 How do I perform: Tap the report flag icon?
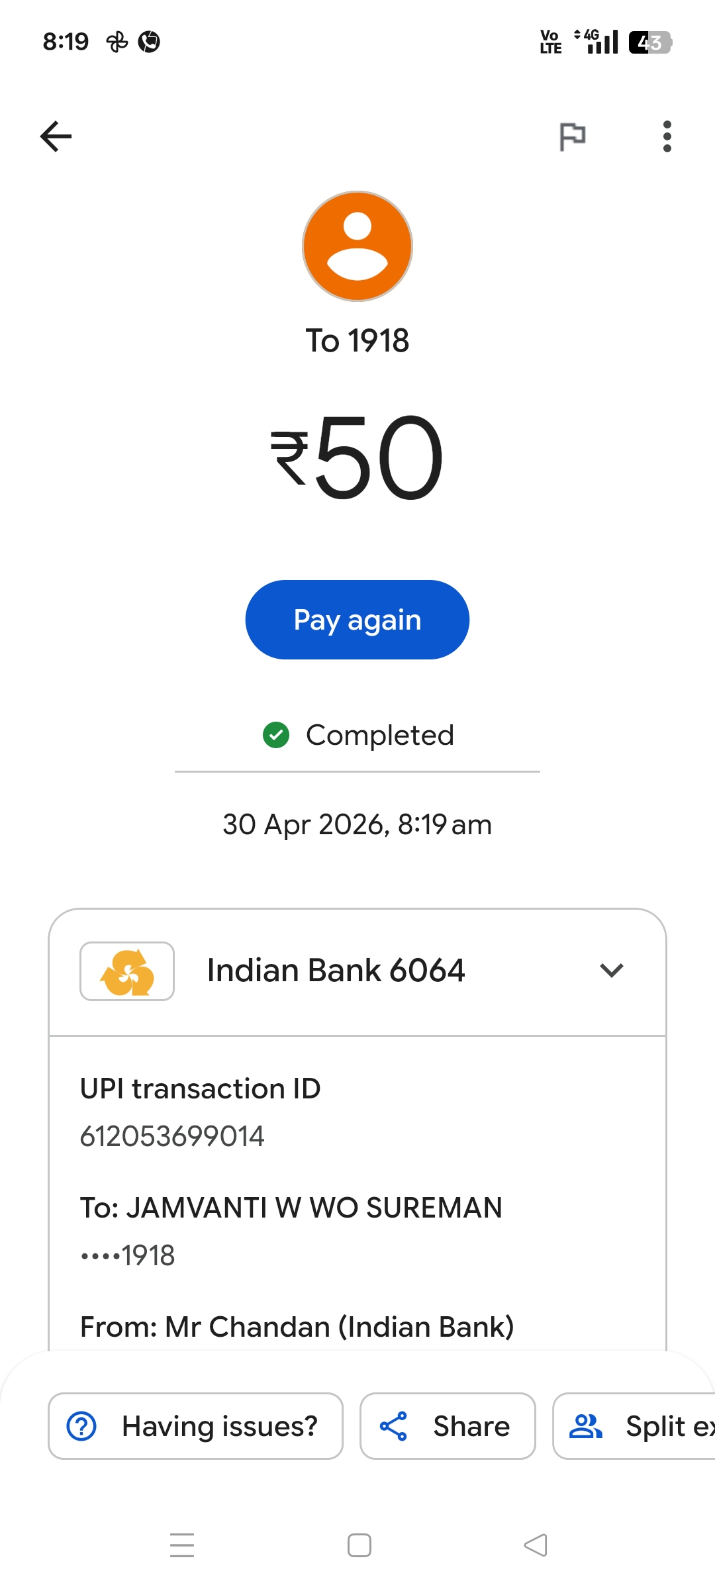coord(573,136)
